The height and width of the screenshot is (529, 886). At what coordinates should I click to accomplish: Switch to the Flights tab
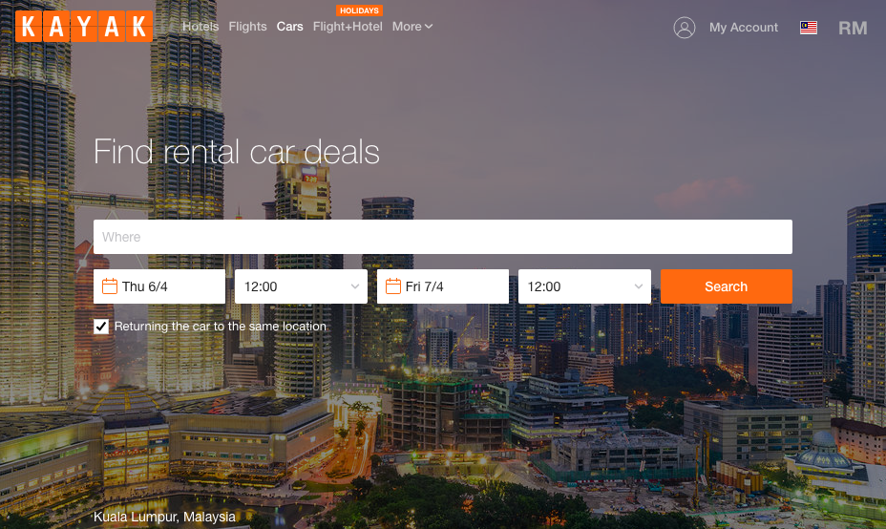247,27
